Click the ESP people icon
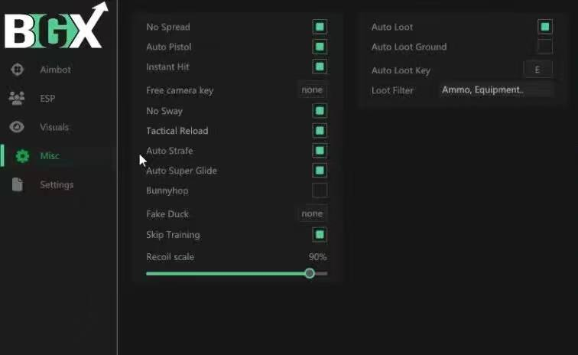Image resolution: width=578 pixels, height=355 pixels. pos(17,98)
